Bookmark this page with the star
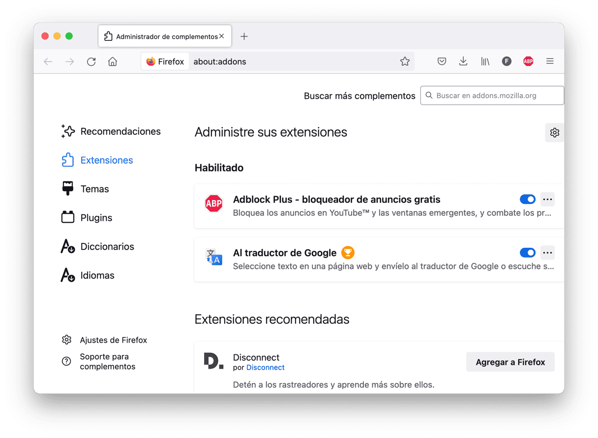This screenshot has width=598, height=438. point(405,61)
